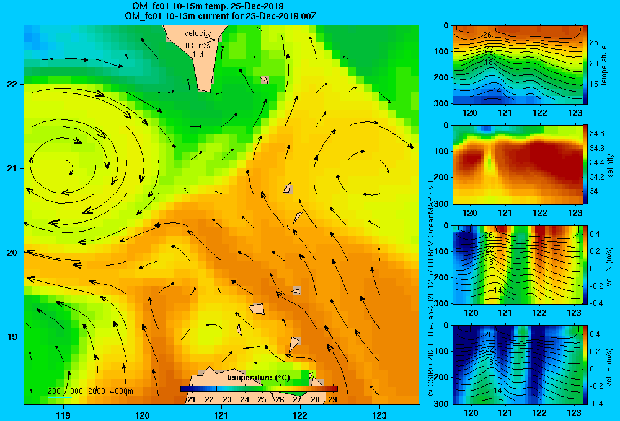This screenshot has width=620, height=421.
Task: Open the northward velocity depth-section panel
Action: point(518,264)
